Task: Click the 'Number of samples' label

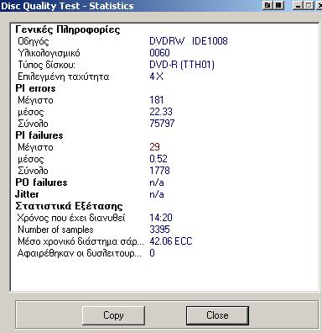Action: (x=55, y=230)
